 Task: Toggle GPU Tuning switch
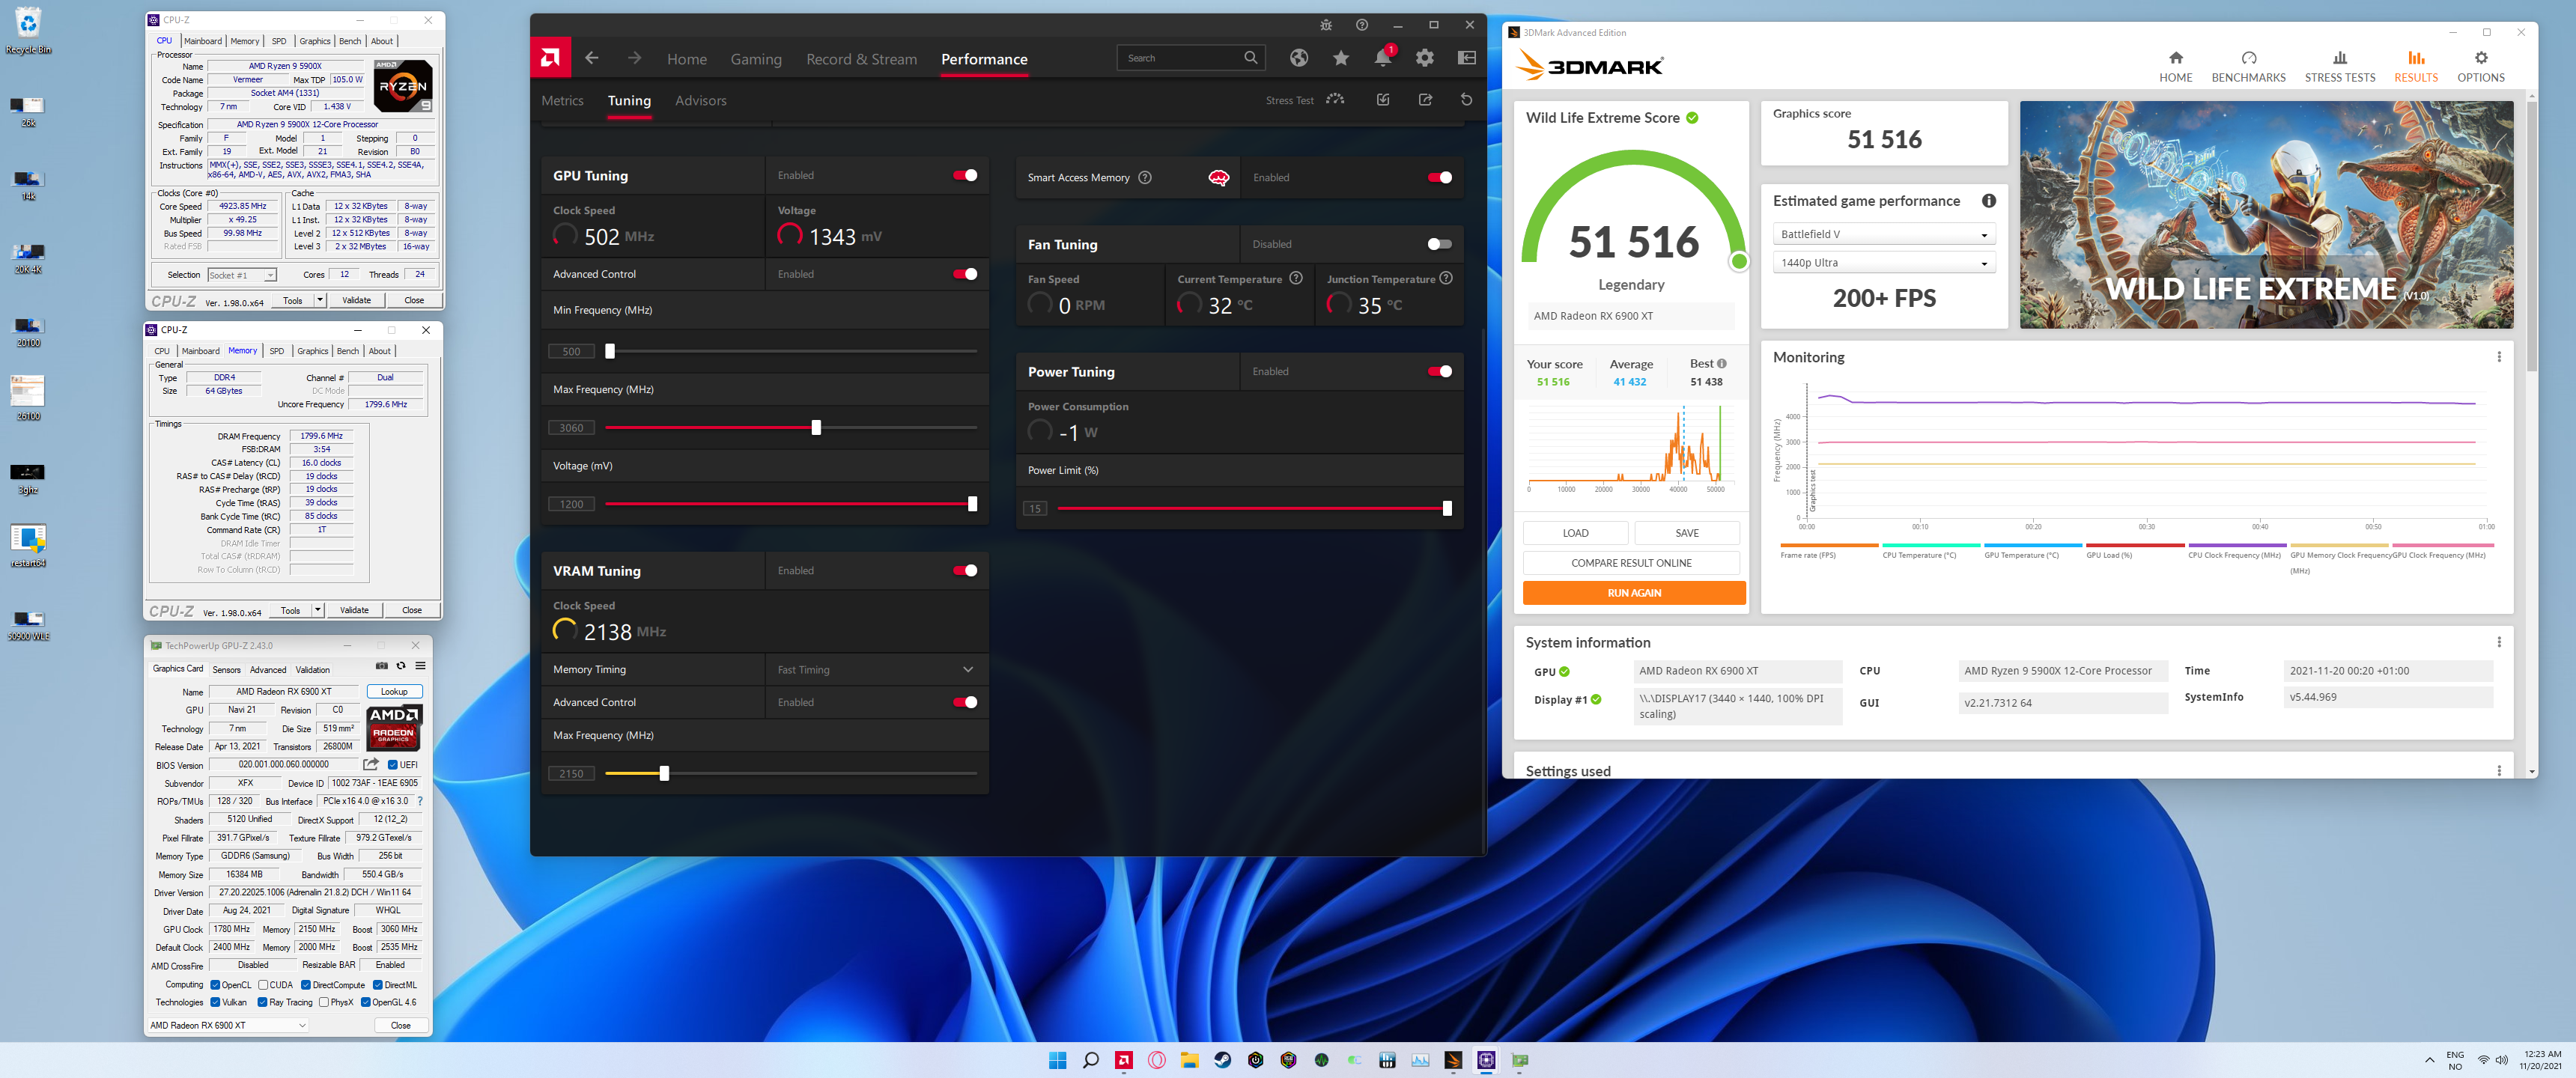[965, 175]
